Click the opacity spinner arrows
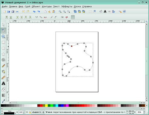 pyautogui.click(x=24, y=112)
